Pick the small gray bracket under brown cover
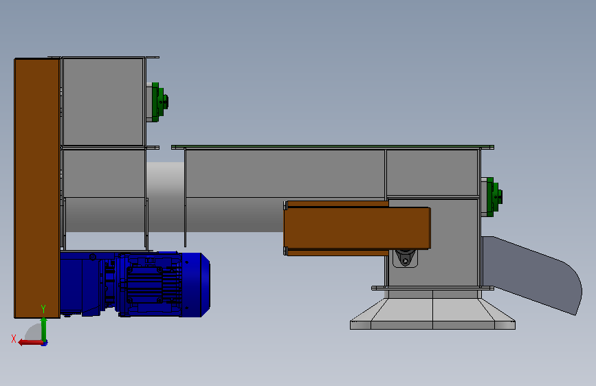 (x=405, y=258)
